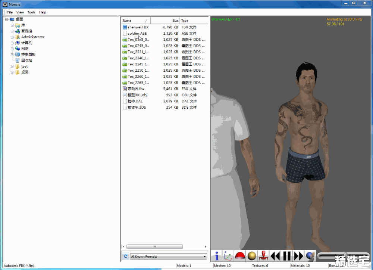Click the red dome icon in viewer toolbar
Viewport: 373px width, 270px height.
pos(240,256)
